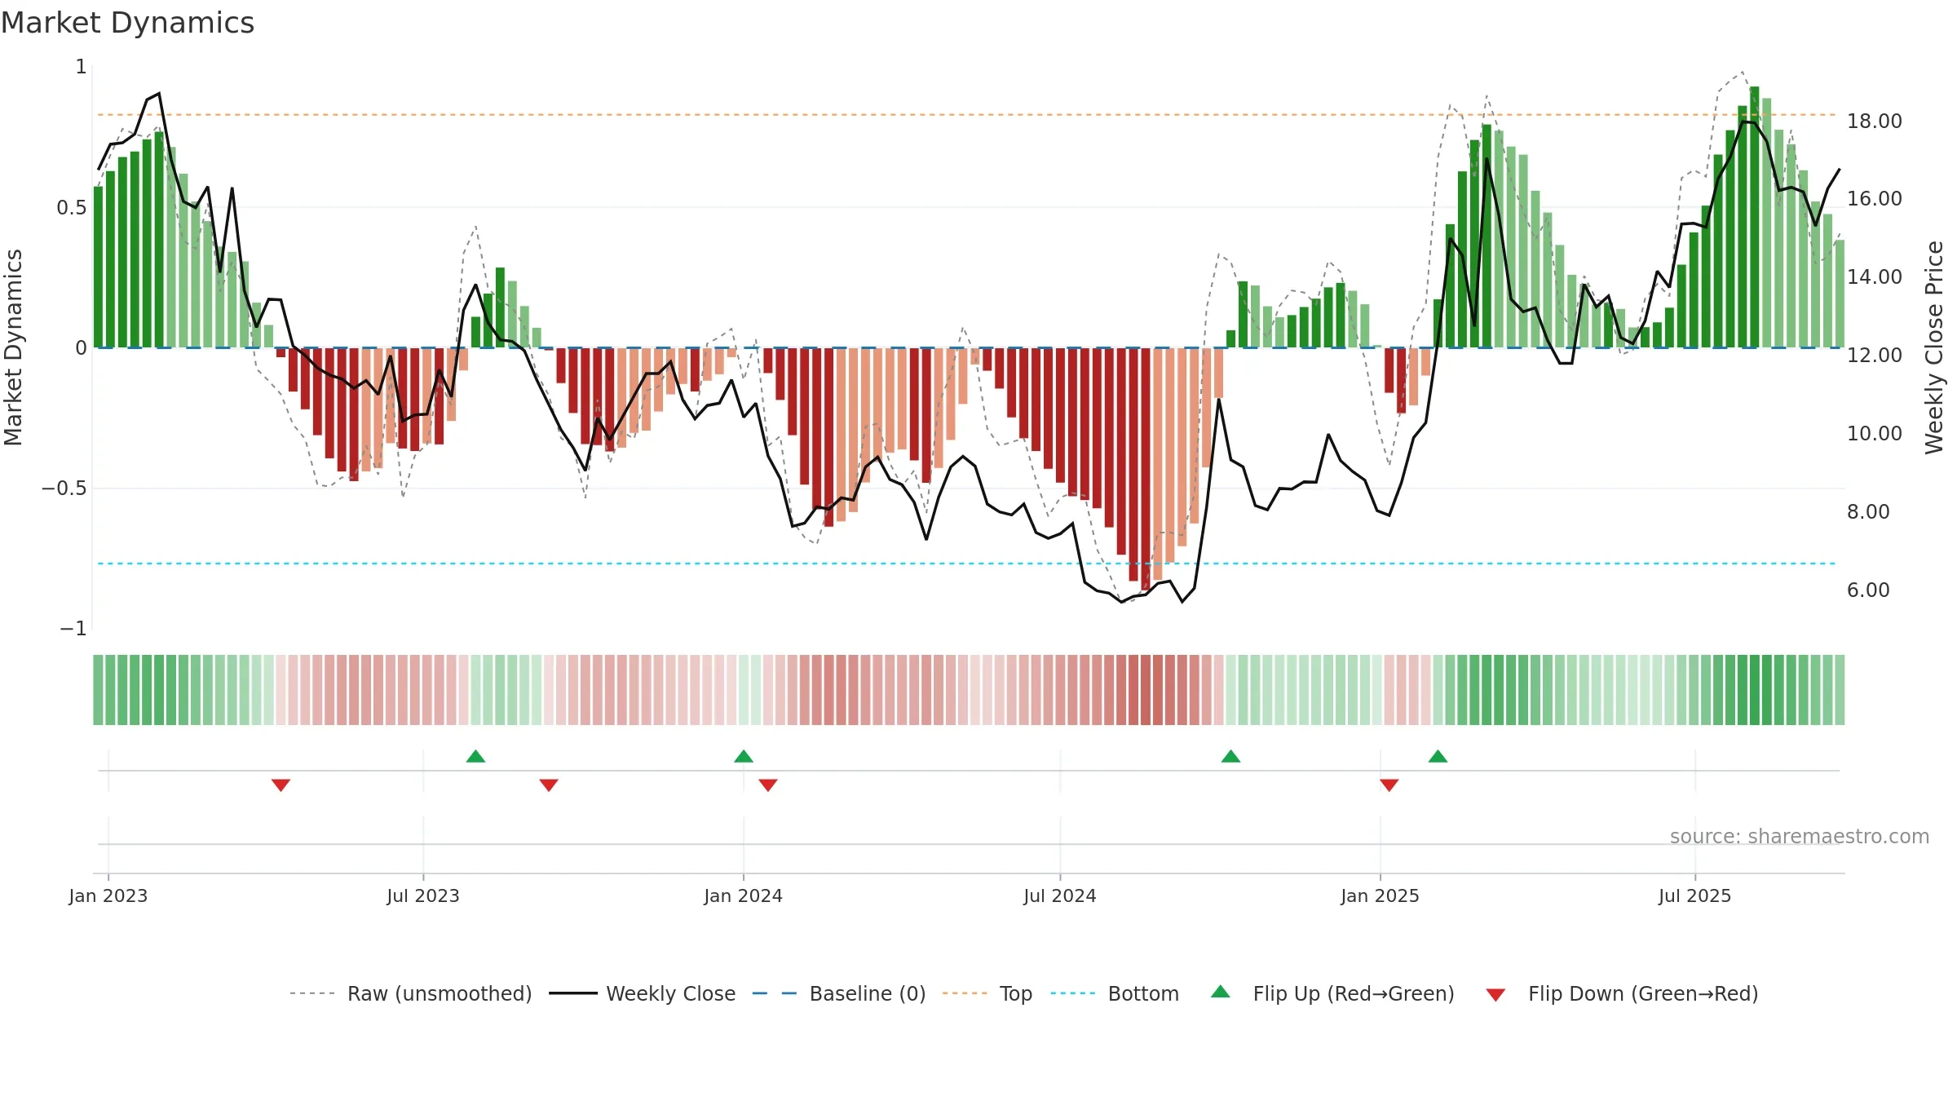
Task: Select the green flip-up marker at Jan 2024
Action: 744,756
